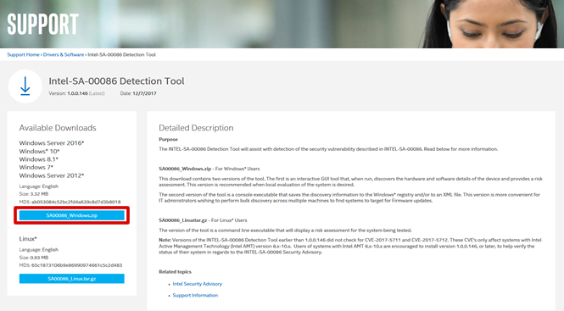Click Windows 8.1* entry
Screen dimensions: 564x311
(38, 159)
